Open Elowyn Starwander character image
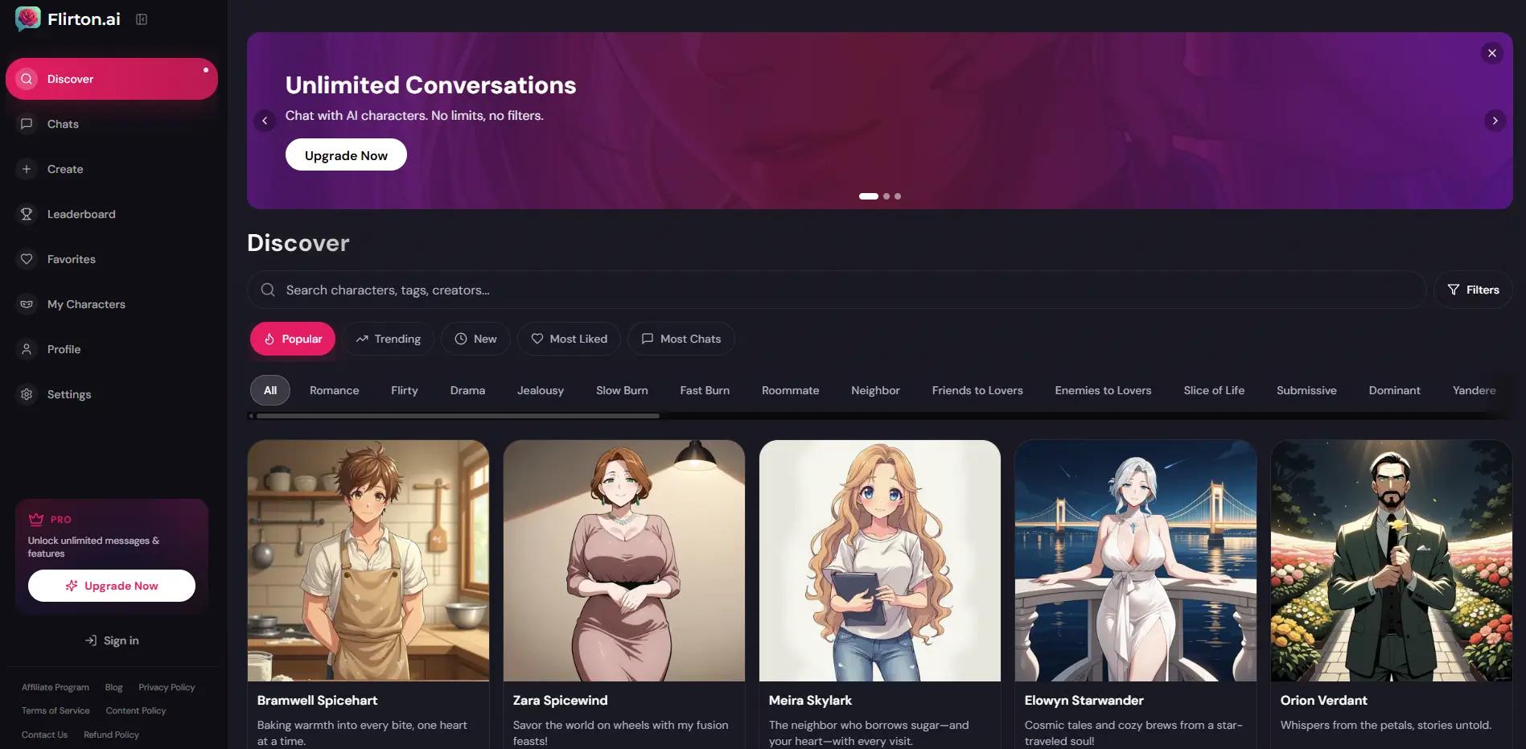Viewport: 1526px width, 749px height. click(1136, 561)
